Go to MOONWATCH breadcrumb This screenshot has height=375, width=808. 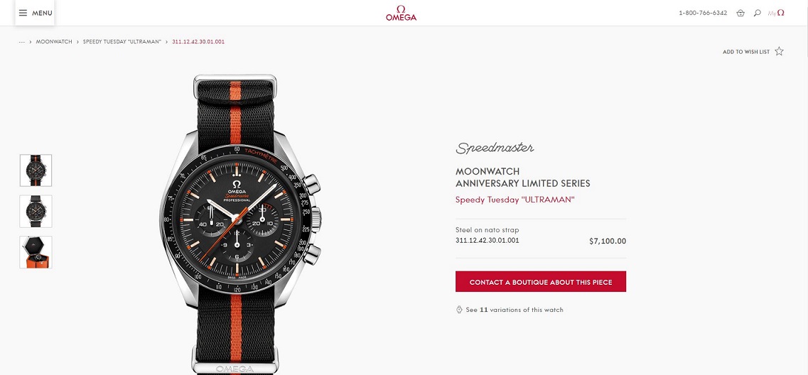[54, 42]
